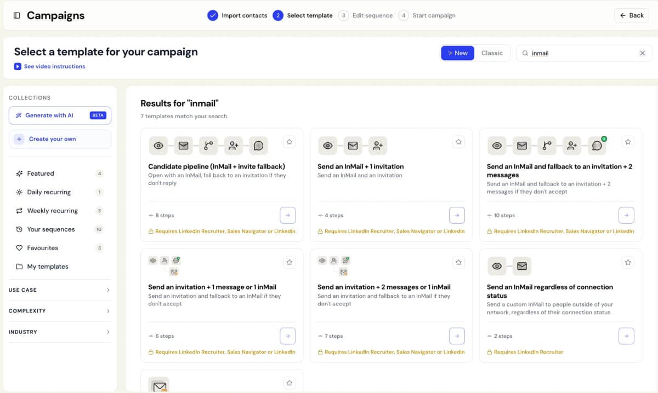Click the message bubble icon with green badge
The image size is (658, 393).
click(x=597, y=146)
